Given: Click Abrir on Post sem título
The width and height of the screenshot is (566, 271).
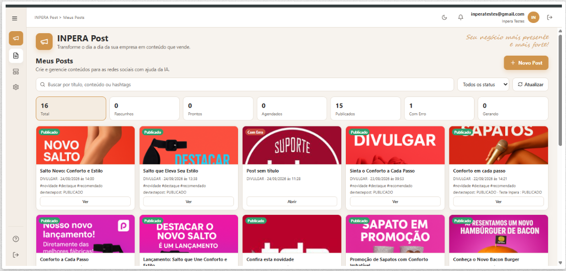Looking at the screenshot, I should click(292, 202).
